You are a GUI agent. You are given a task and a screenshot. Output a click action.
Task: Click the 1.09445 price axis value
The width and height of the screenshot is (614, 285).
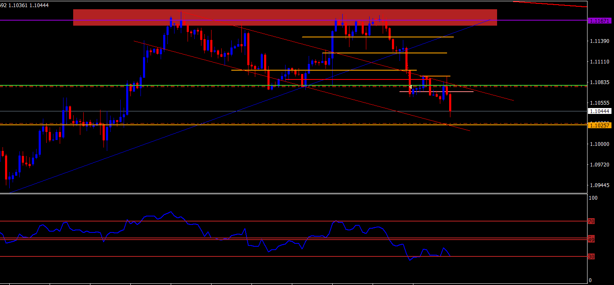pyautogui.click(x=600, y=185)
